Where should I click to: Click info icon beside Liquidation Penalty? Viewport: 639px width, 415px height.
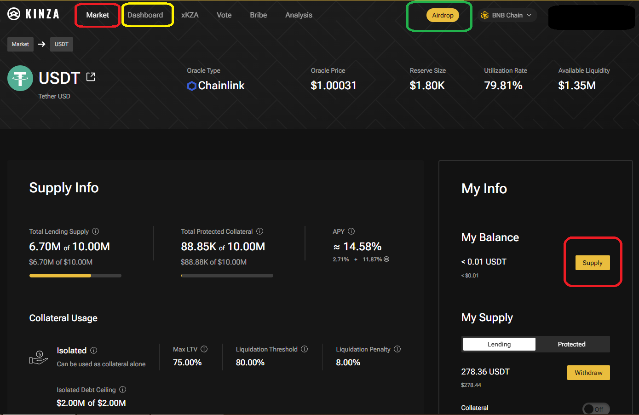[397, 349]
